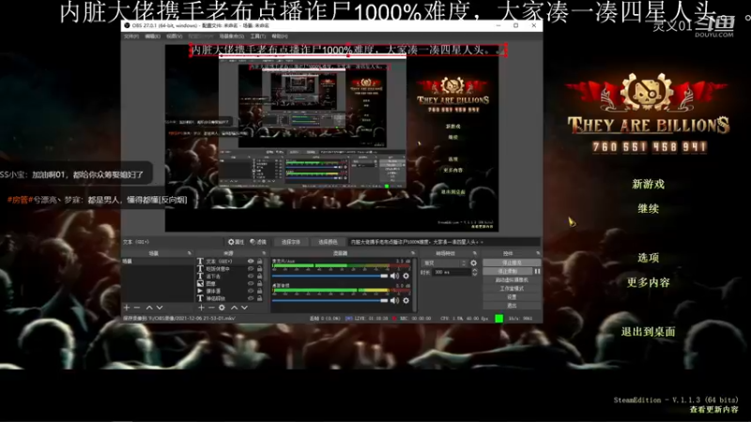Pop out the 混音器 mixer dock header icon
This screenshot has width=751, height=422.
coord(412,253)
